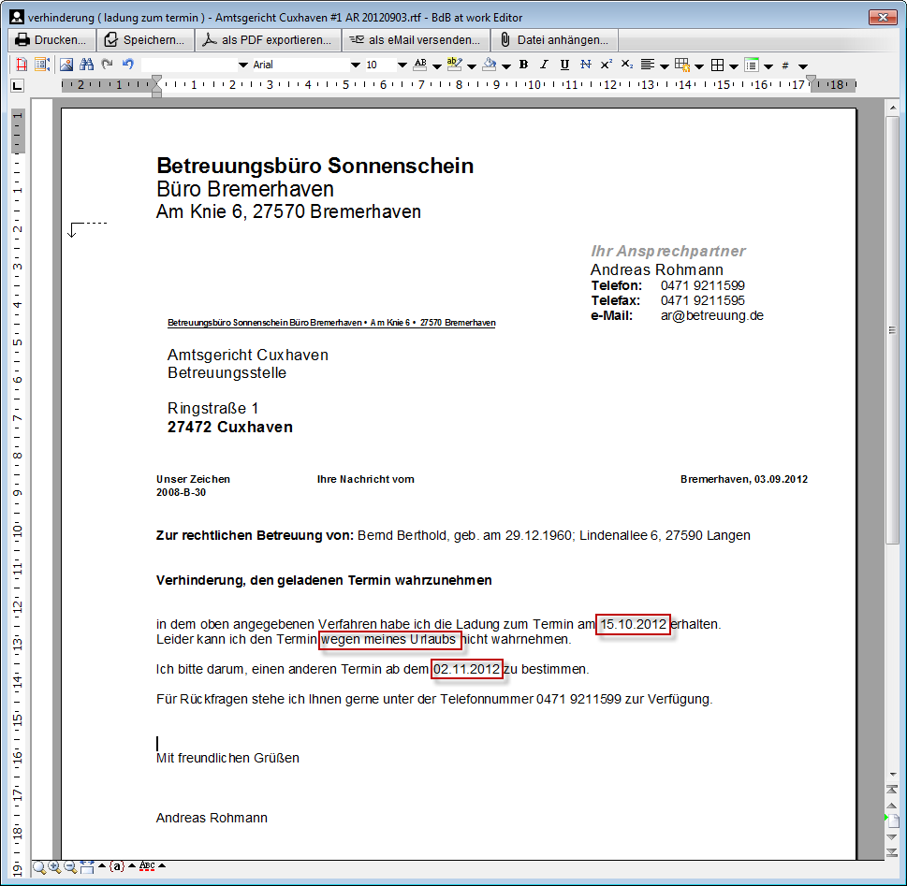Click the {a} field codes icon
Viewport: 907px width, 886px height.
(x=117, y=866)
